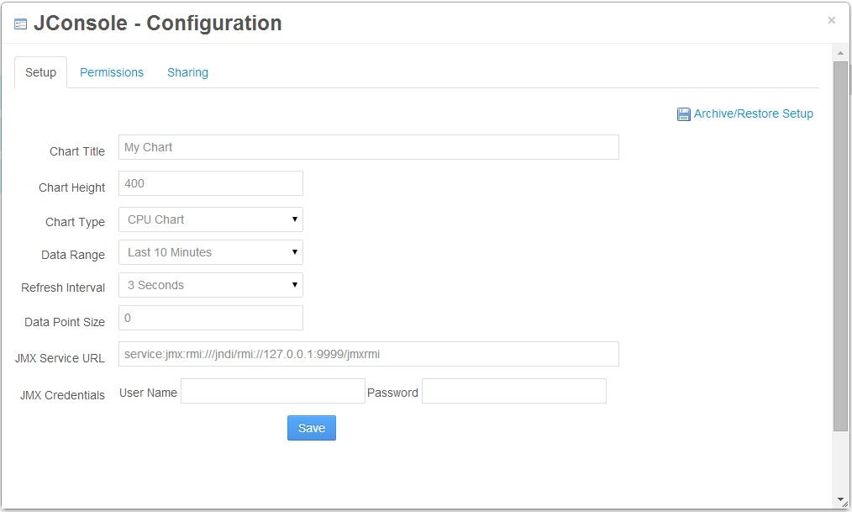Focus the Chart Height input
Image resolution: width=852 pixels, height=512 pixels.
[210, 183]
